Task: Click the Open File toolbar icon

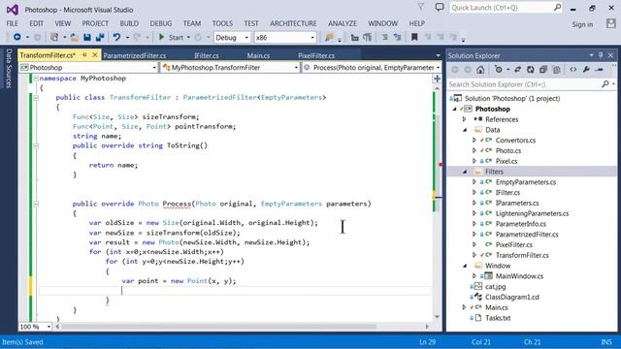Action: [x=74, y=37]
